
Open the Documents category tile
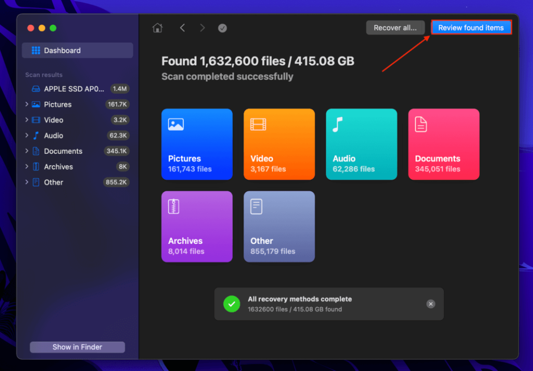[x=443, y=144]
